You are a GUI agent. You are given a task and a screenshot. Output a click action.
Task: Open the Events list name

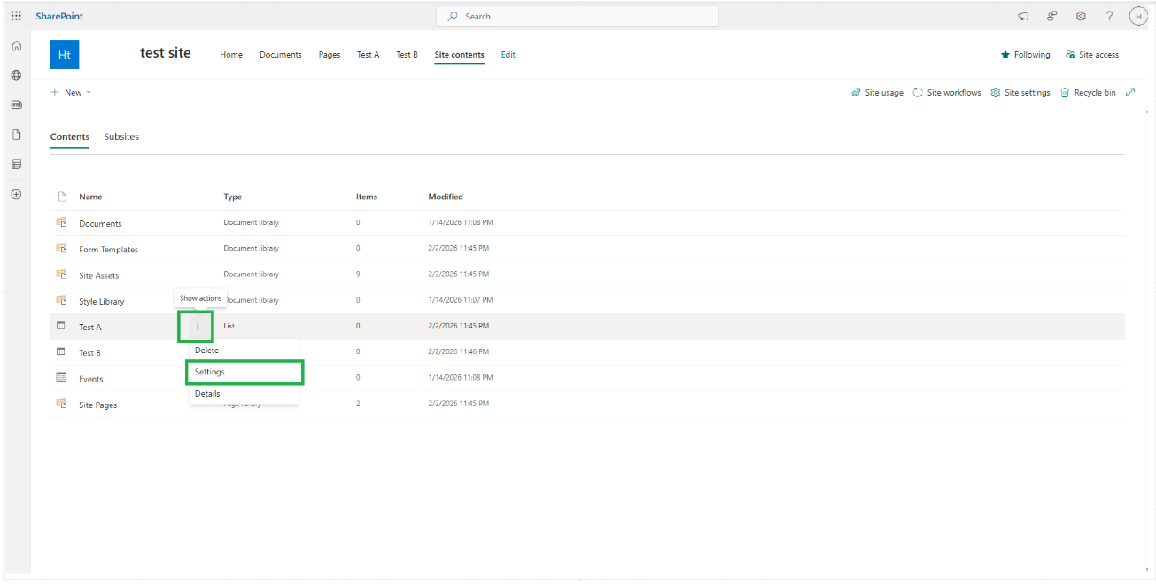91,379
